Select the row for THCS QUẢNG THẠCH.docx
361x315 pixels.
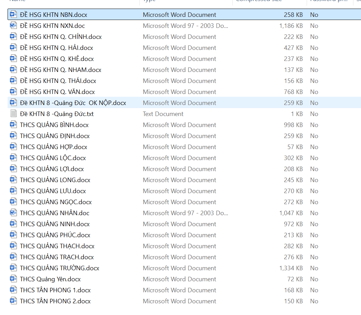(x=57, y=246)
